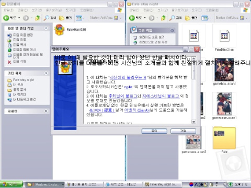Select the gamecase_scan2 image thumbnail
Screen dimensions: 251x188
[x=194, y=140]
